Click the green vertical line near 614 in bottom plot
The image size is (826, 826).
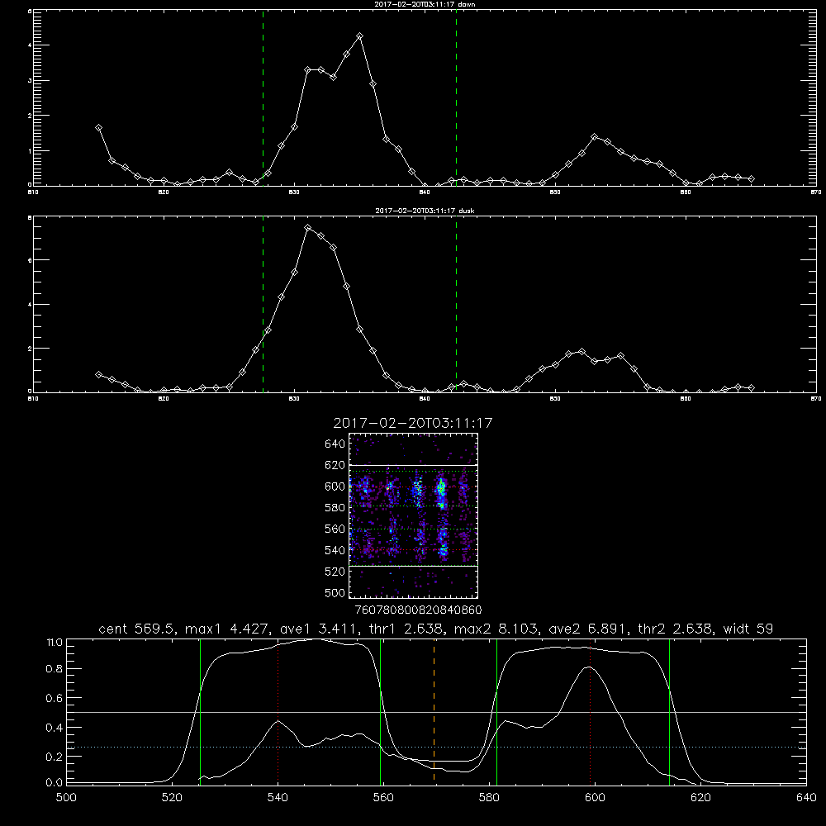(x=669, y=711)
